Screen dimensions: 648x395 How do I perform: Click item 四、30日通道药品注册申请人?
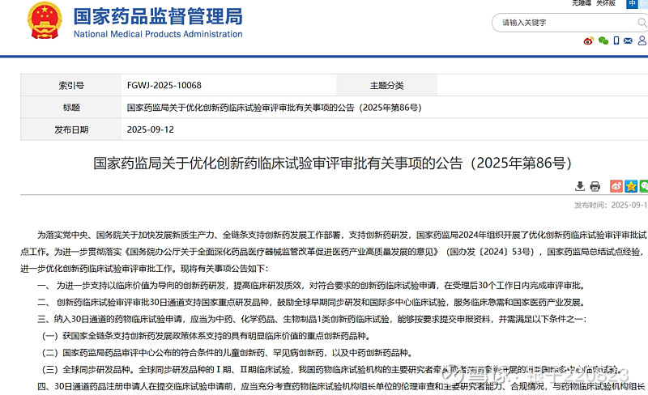click(x=341, y=386)
